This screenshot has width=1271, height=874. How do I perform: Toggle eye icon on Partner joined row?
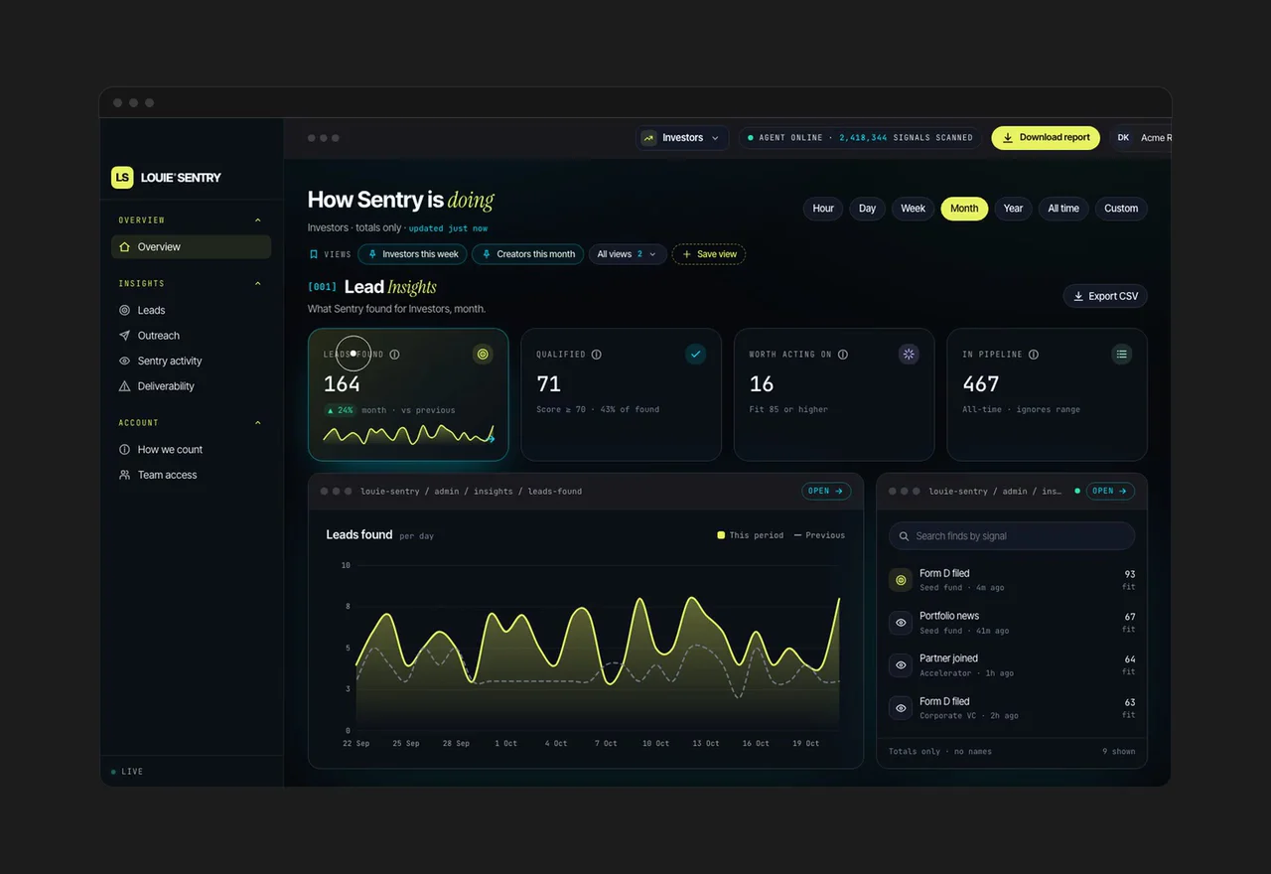coord(901,665)
